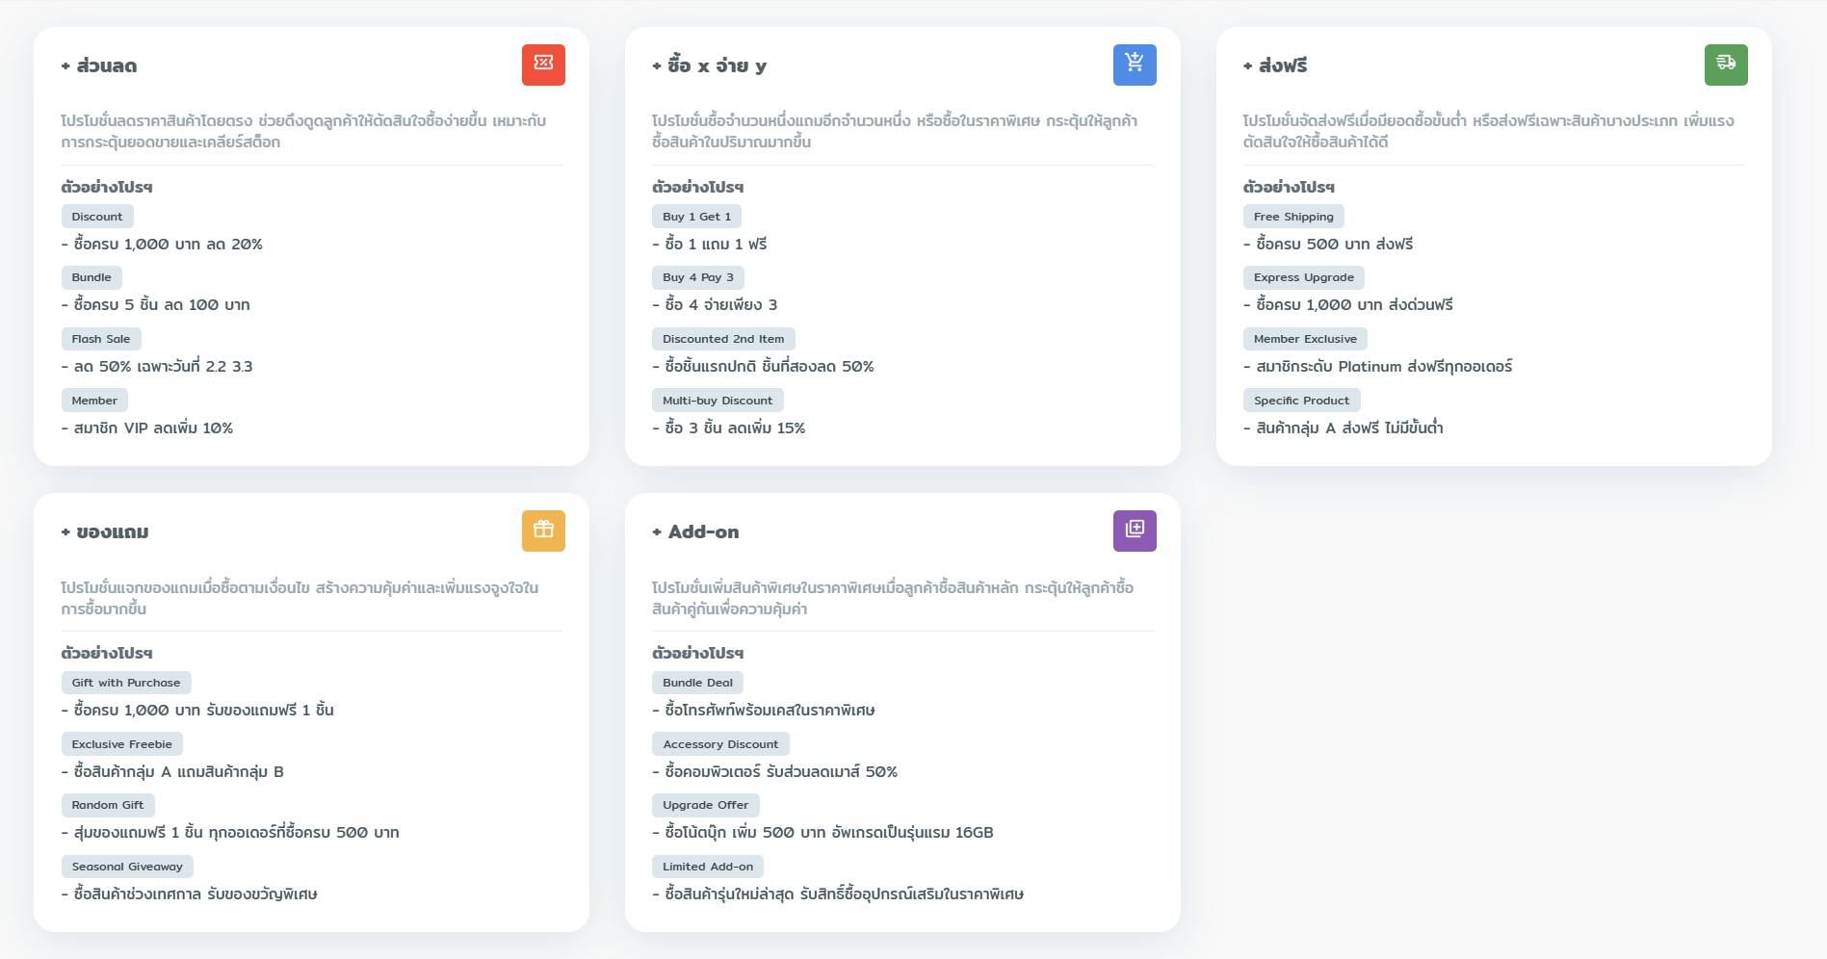The width and height of the screenshot is (1827, 959).
Task: Select the Bundle Deal tag
Action: pos(697,683)
